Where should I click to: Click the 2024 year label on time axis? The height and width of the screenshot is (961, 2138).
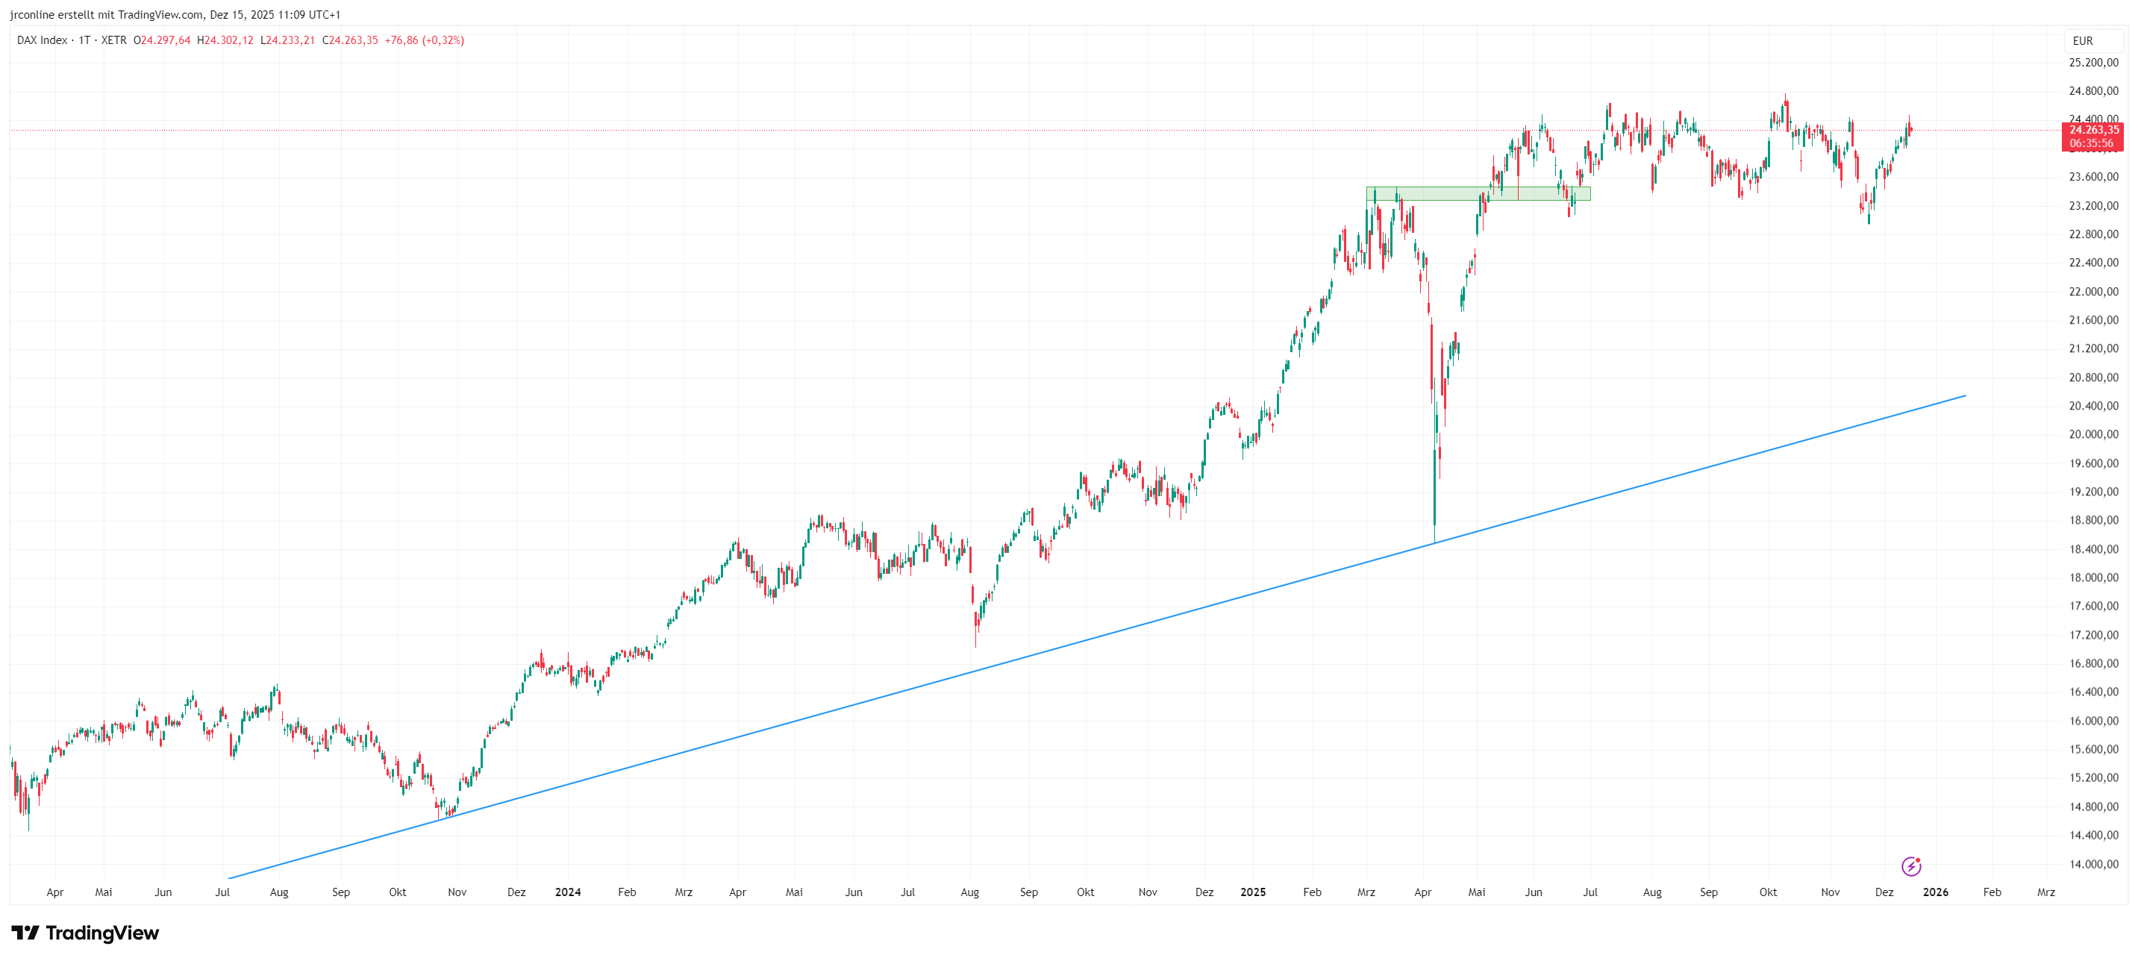point(568,892)
